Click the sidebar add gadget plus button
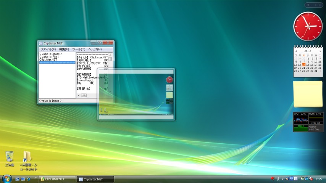 (308, 5)
